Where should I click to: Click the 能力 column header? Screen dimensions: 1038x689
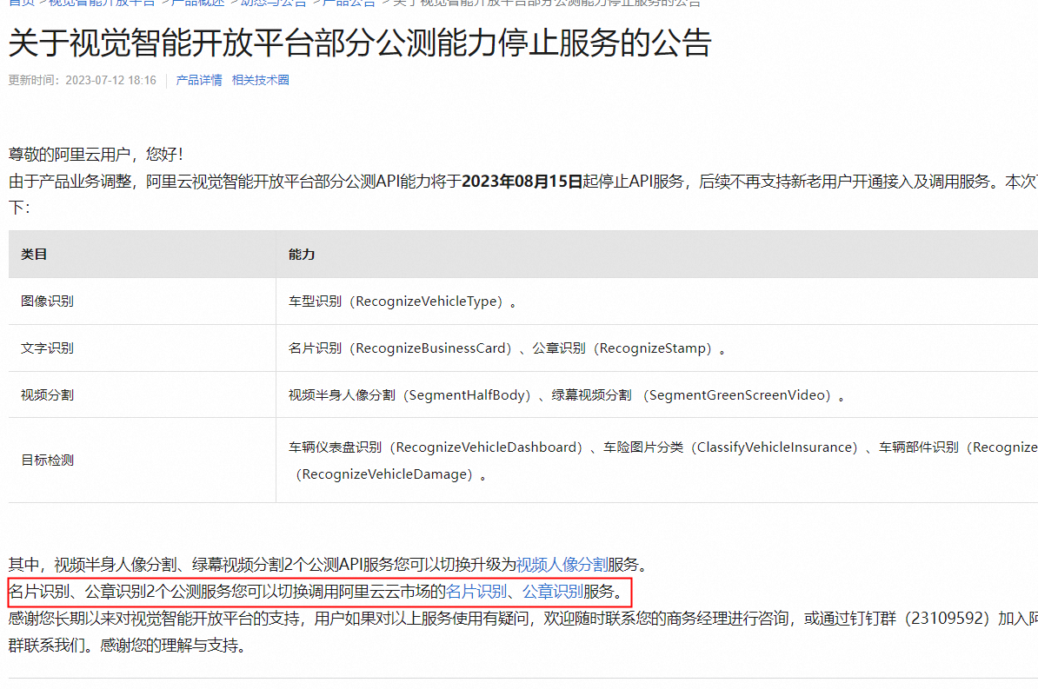click(301, 255)
